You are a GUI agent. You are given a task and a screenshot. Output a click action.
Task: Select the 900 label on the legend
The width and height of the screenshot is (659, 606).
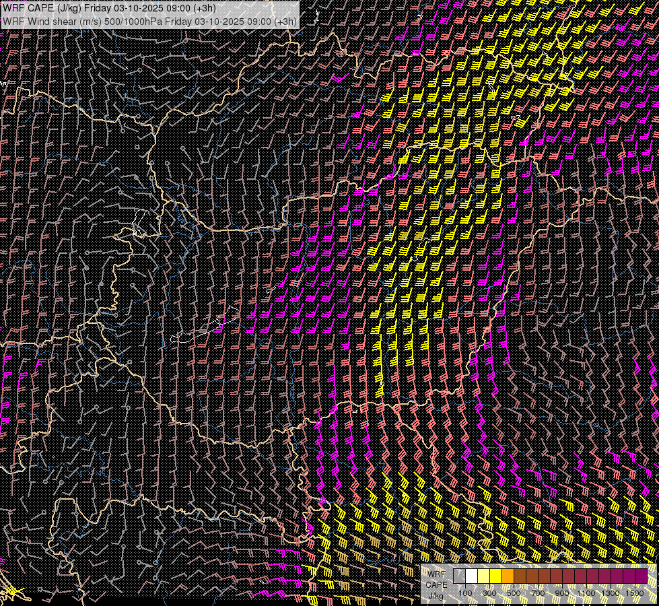[562, 593]
